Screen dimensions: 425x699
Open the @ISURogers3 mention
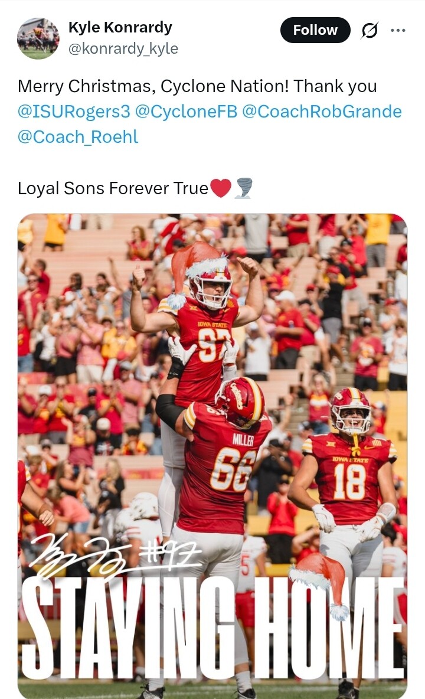(x=74, y=112)
